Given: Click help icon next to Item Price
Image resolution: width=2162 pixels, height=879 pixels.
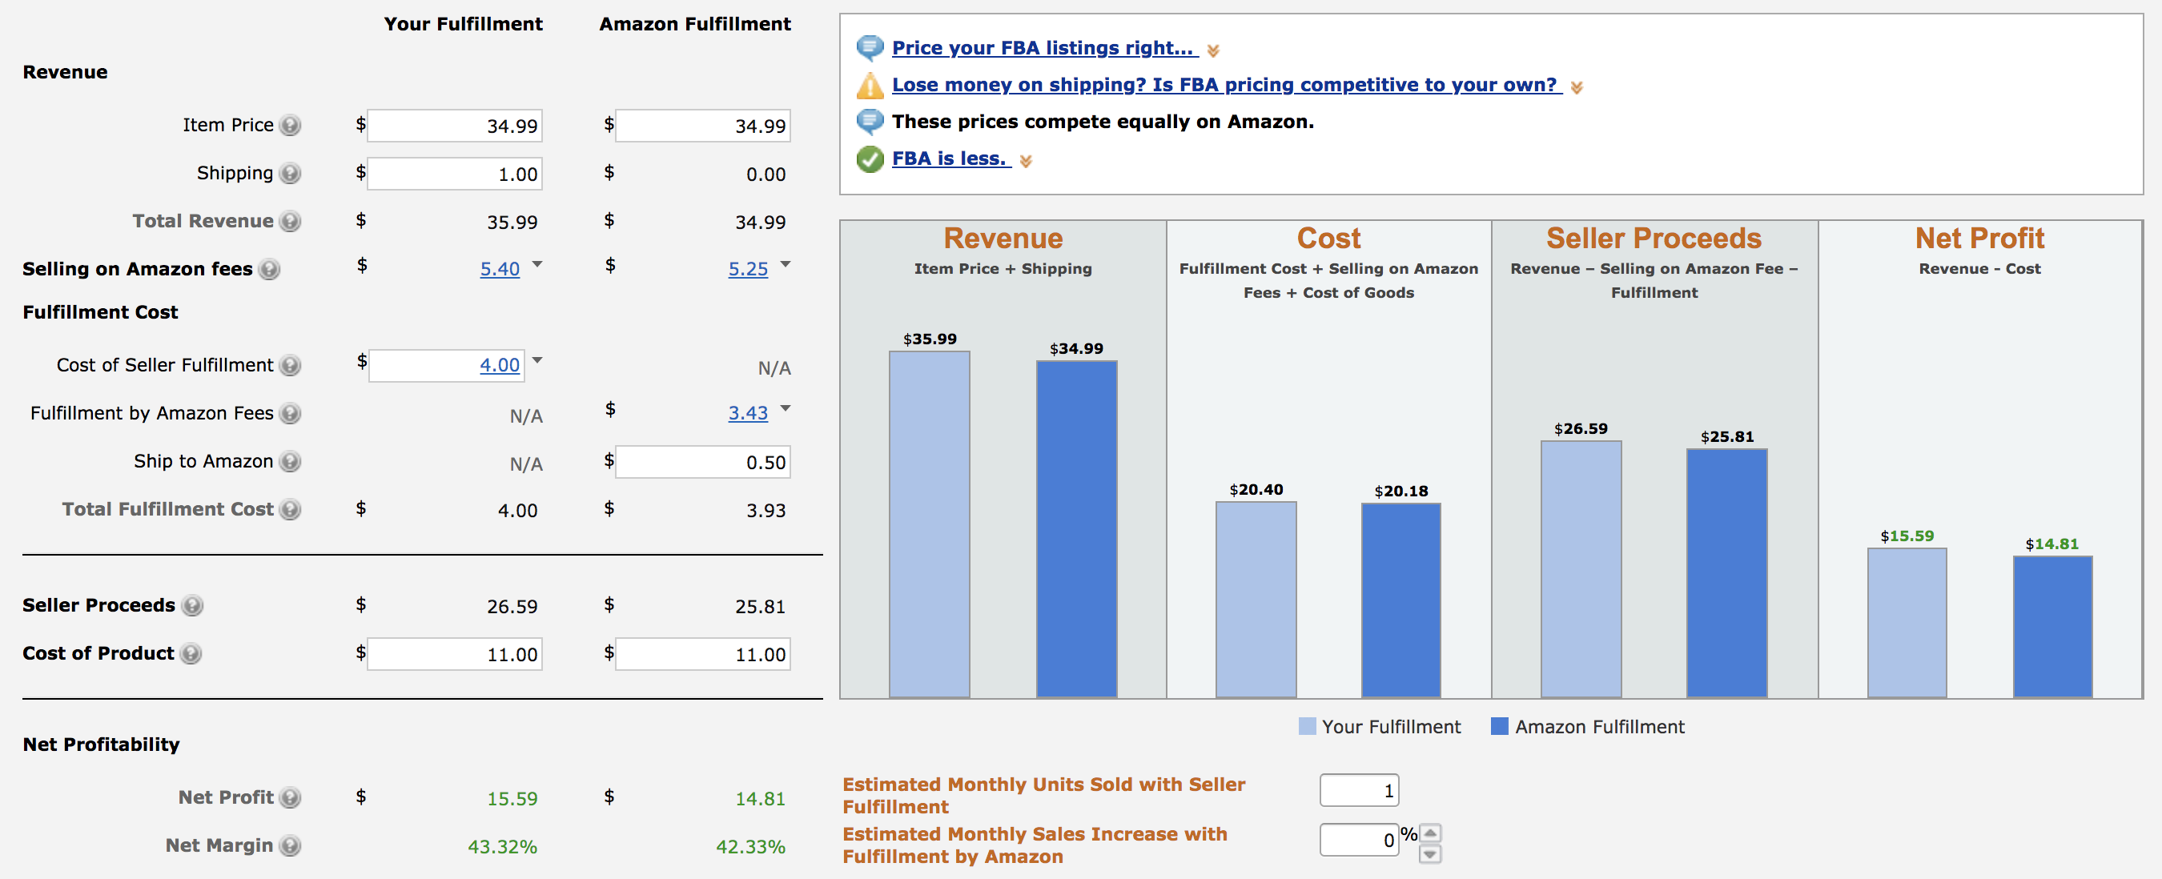Looking at the screenshot, I should coord(290,125).
